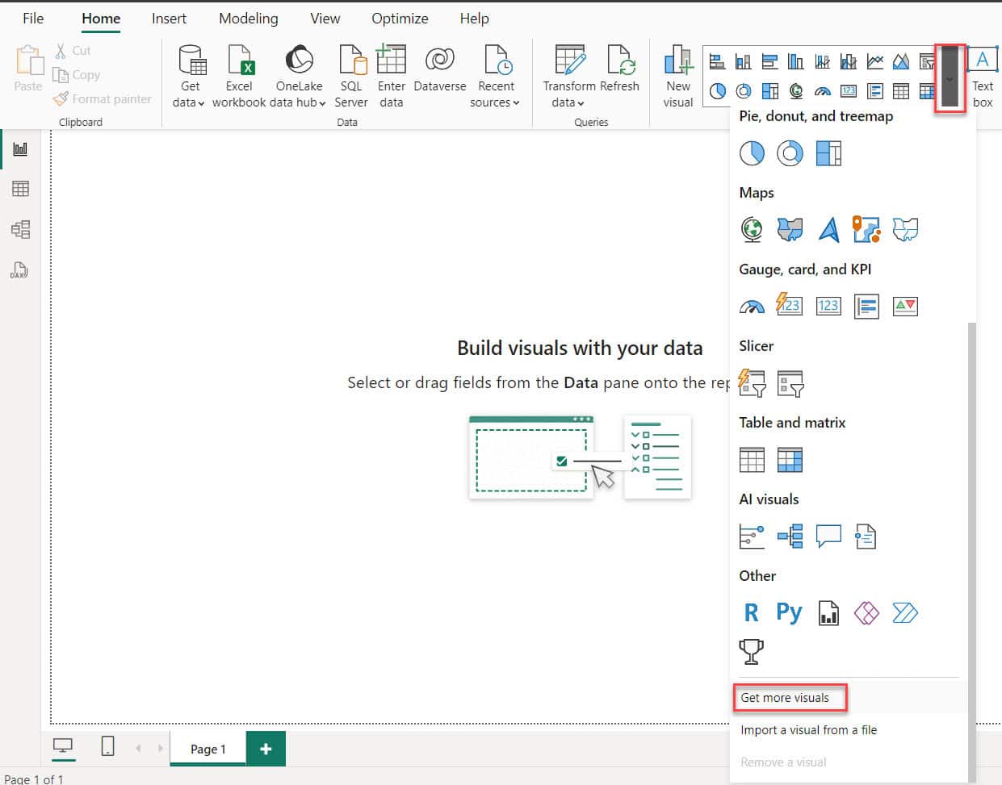This screenshot has width=1002, height=785.
Task: Click the Refresh button
Action: pyautogui.click(x=620, y=70)
